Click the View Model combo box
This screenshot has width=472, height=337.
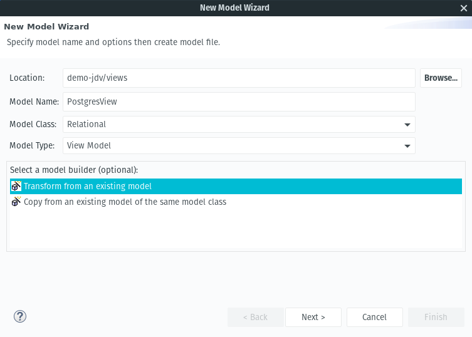point(239,145)
